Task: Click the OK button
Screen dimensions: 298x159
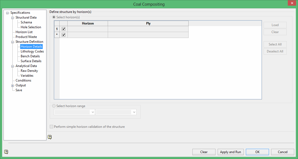Action: (257, 152)
